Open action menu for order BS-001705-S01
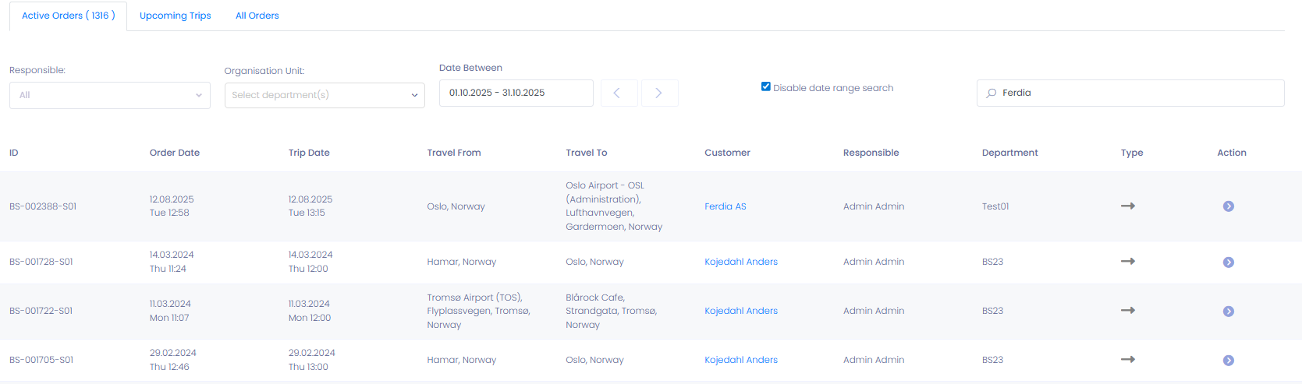Screen dimensions: 1302x384 click(1228, 361)
